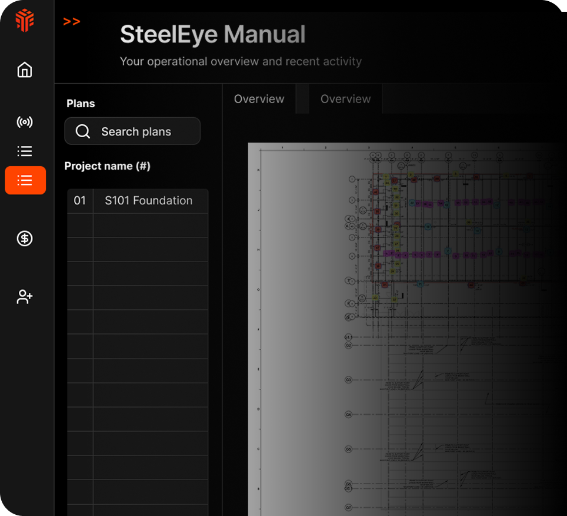Click inside the Search plans field

click(135, 131)
